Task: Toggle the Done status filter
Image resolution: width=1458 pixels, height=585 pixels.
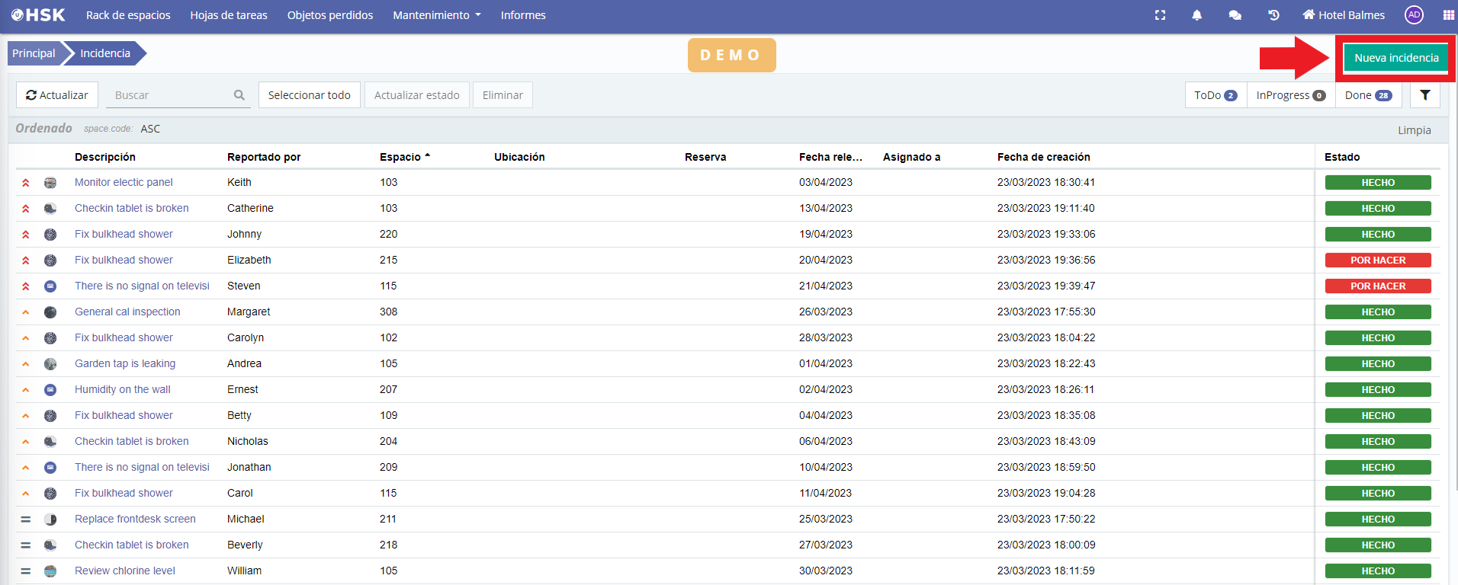Action: coord(1368,95)
